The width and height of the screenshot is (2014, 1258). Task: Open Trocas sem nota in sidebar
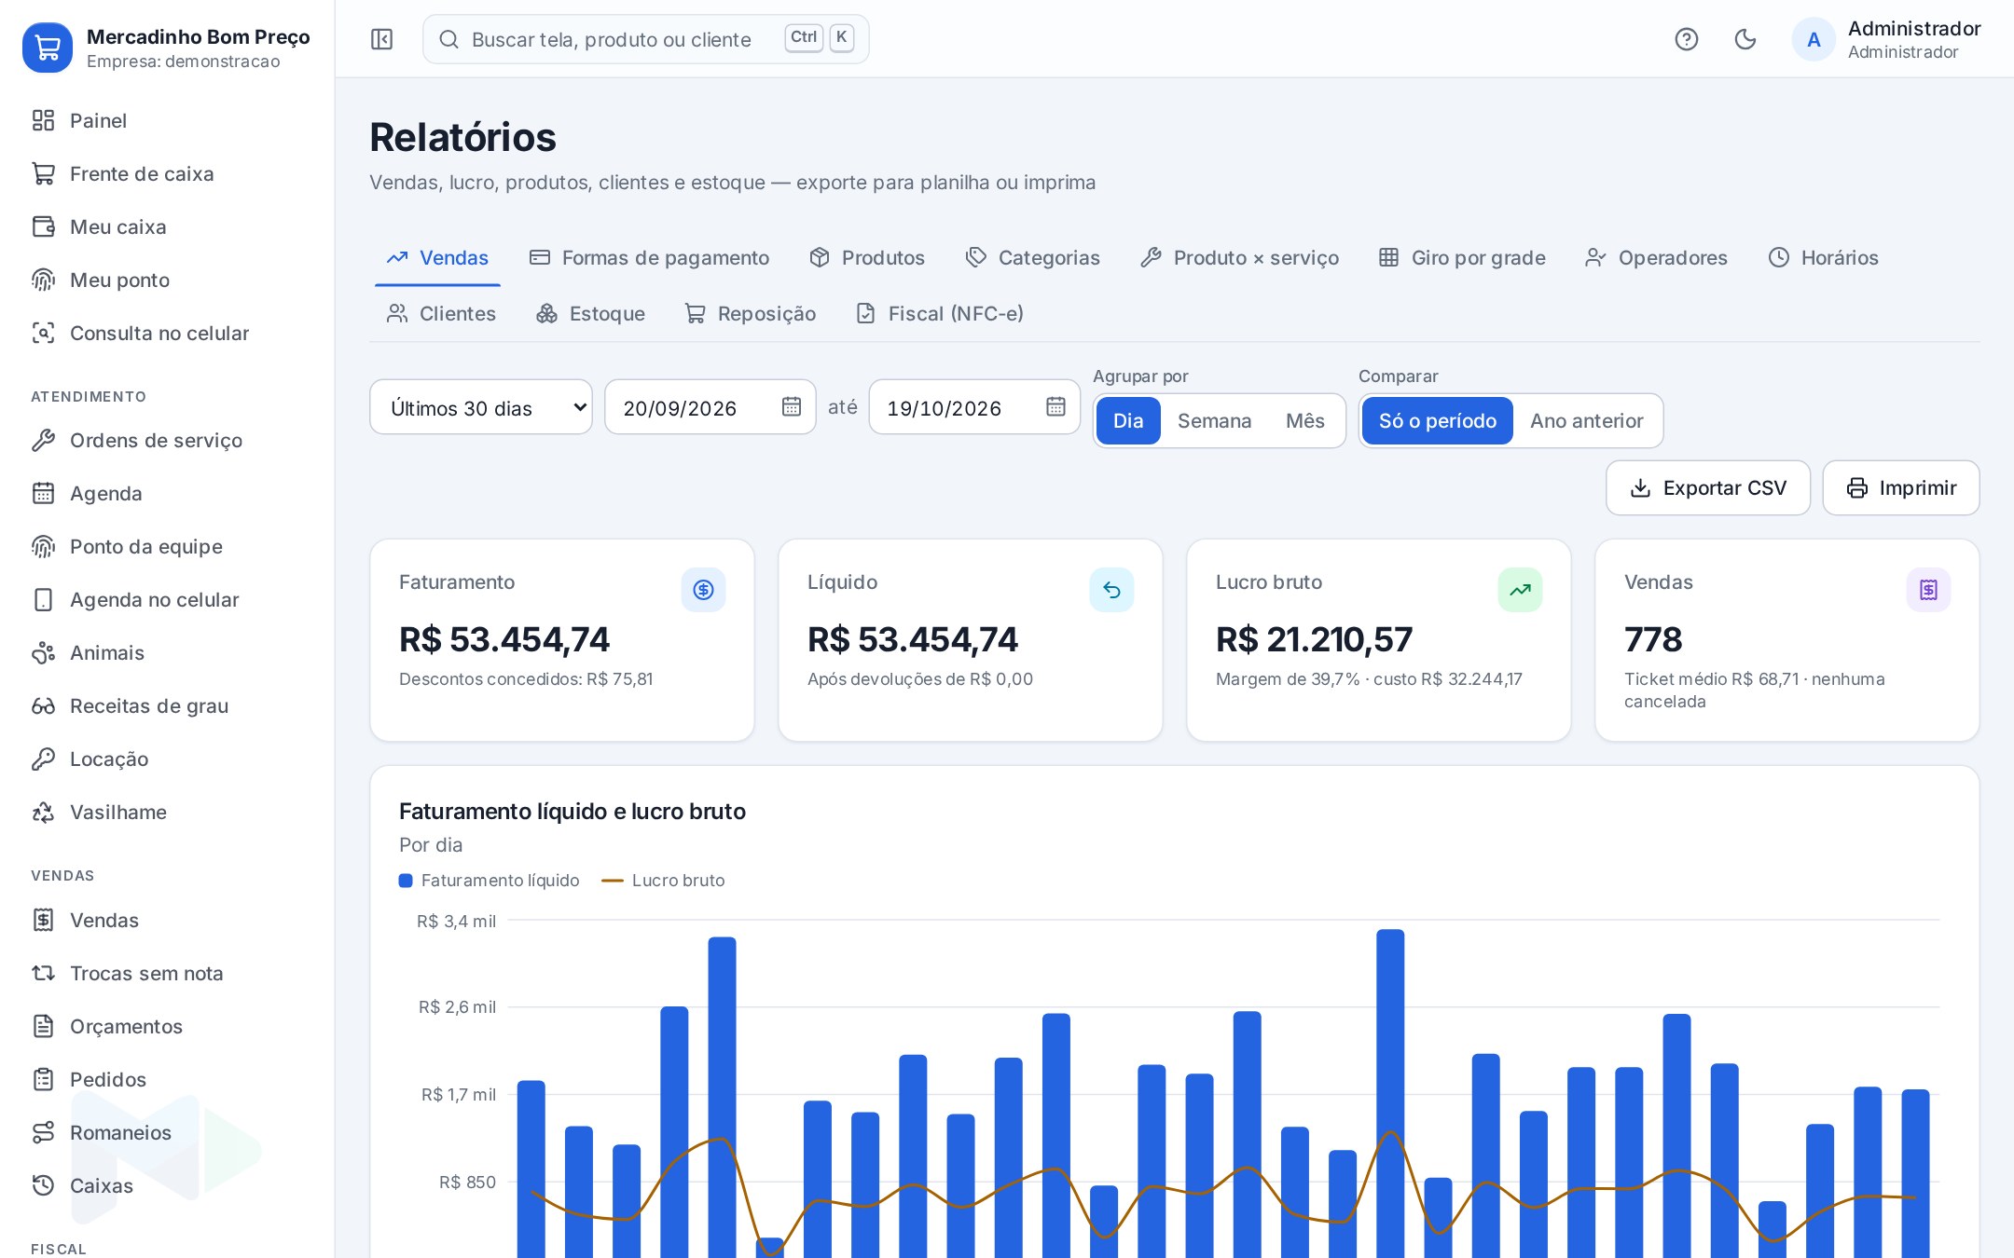[x=168, y=973]
